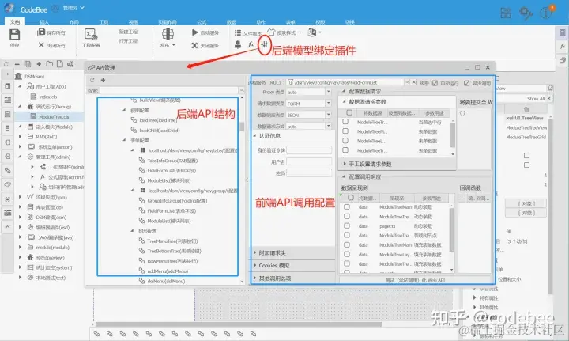Select ModuleTree.cls in project tree

click(x=54, y=116)
